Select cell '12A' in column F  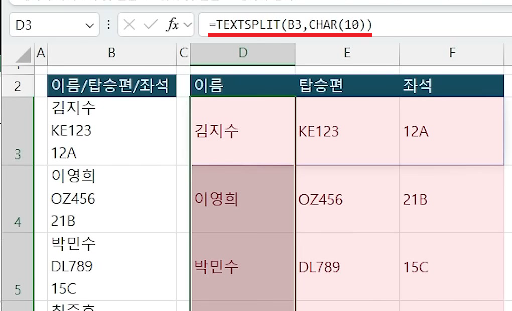coord(452,131)
